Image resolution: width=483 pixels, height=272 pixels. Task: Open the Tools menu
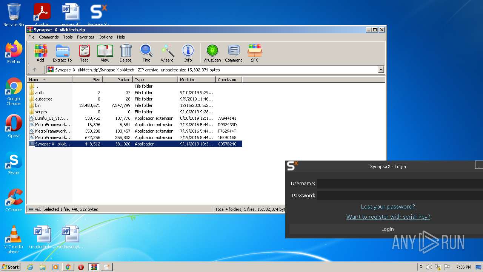68,37
